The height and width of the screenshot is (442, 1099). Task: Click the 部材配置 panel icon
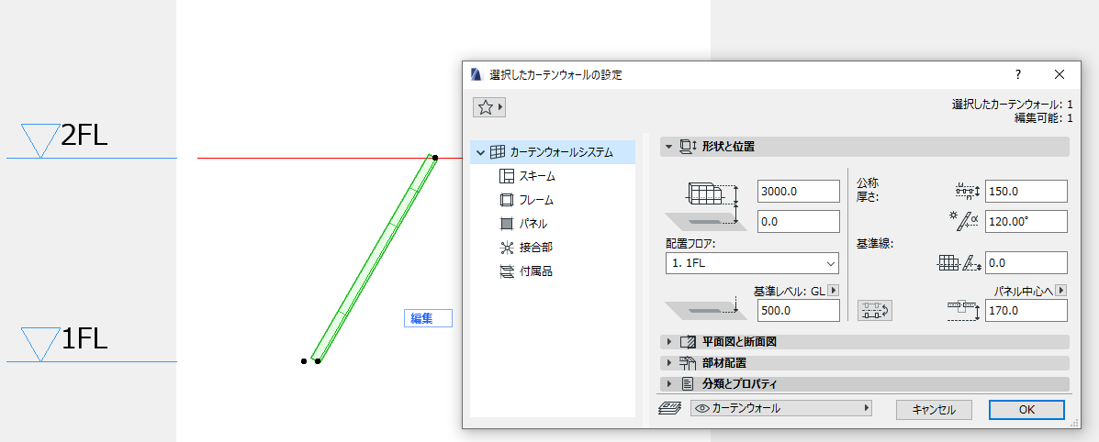click(689, 363)
